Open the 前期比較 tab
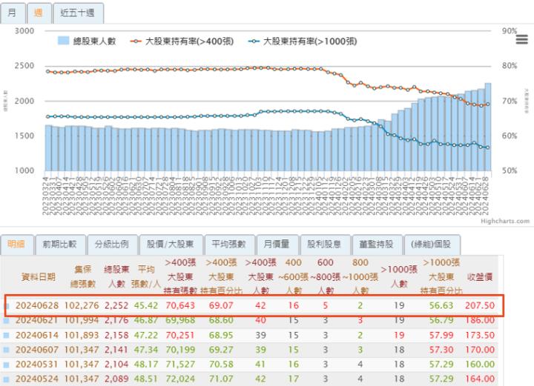The width and height of the screenshot is (534, 386). pos(59,244)
